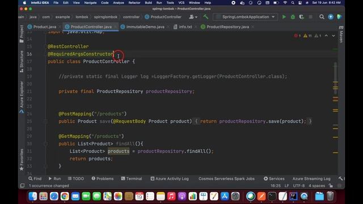Click the grey weak warning indicator

tap(318, 36)
